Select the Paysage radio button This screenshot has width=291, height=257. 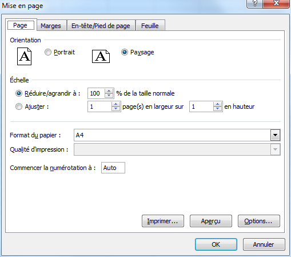125,52
